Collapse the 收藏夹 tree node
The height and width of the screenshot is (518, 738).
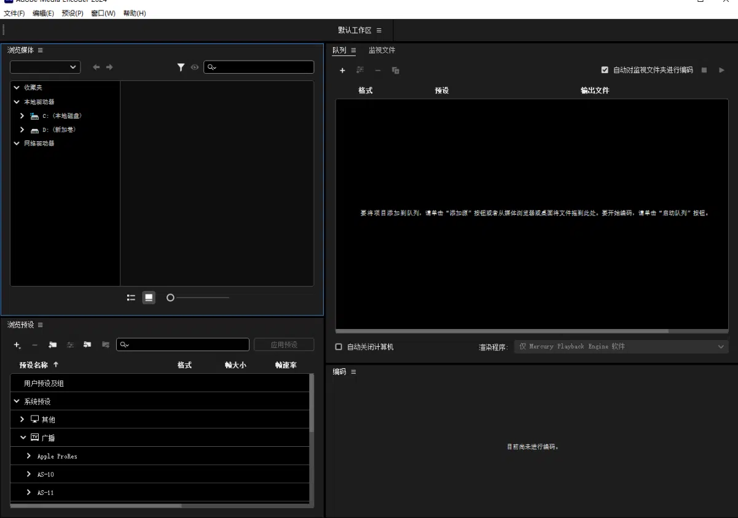click(16, 88)
